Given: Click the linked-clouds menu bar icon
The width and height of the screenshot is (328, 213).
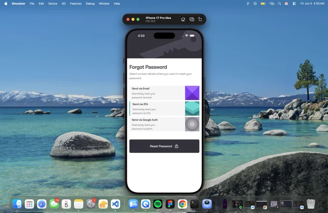Looking at the screenshot, I should pos(272,3).
